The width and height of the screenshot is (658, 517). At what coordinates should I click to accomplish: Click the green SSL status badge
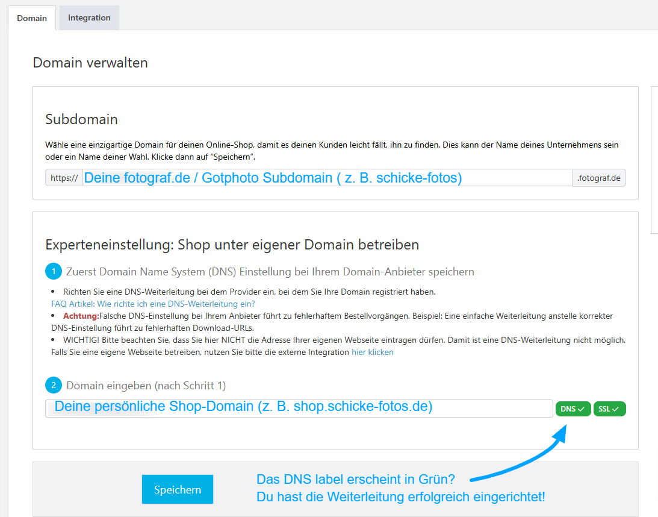609,409
